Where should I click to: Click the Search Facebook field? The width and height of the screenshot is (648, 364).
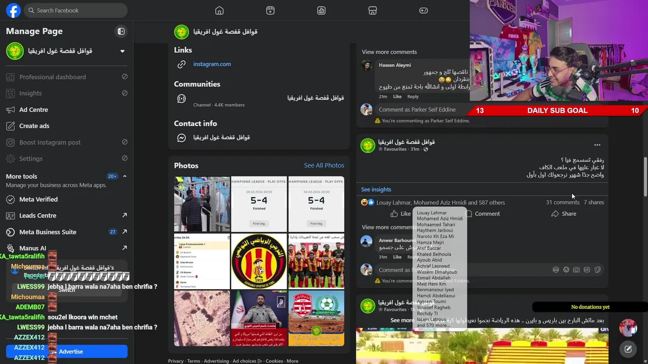tap(75, 11)
